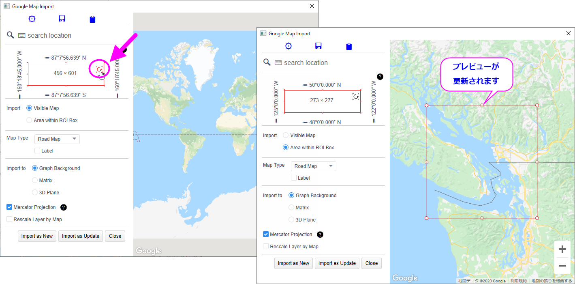Click top-left ROI corner handle on map
Screen dimensions: 575x284
[x=426, y=105]
